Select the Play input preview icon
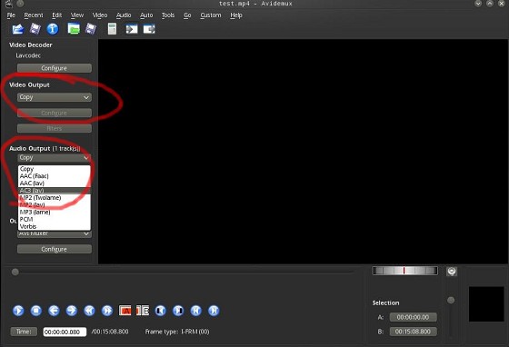The image size is (509, 347). 132,29
